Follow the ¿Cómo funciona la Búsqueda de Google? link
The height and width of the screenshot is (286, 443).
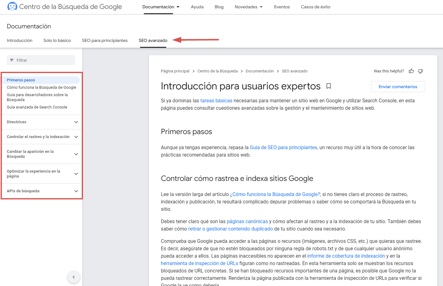pyautogui.click(x=275, y=194)
